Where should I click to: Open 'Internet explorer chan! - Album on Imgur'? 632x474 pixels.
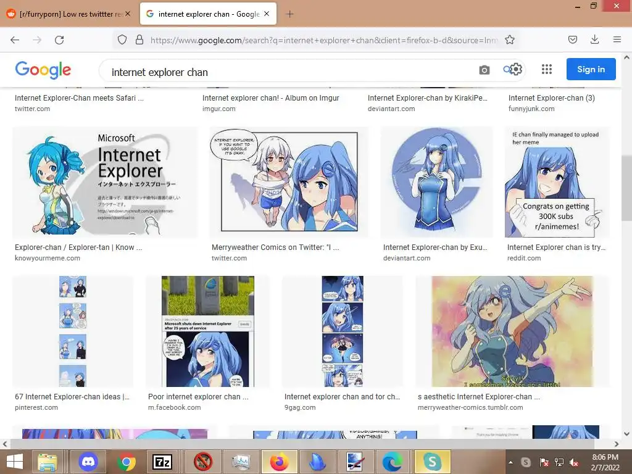coord(270,98)
